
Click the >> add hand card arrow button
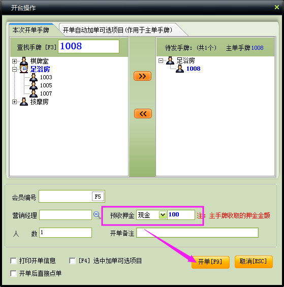click(x=142, y=76)
